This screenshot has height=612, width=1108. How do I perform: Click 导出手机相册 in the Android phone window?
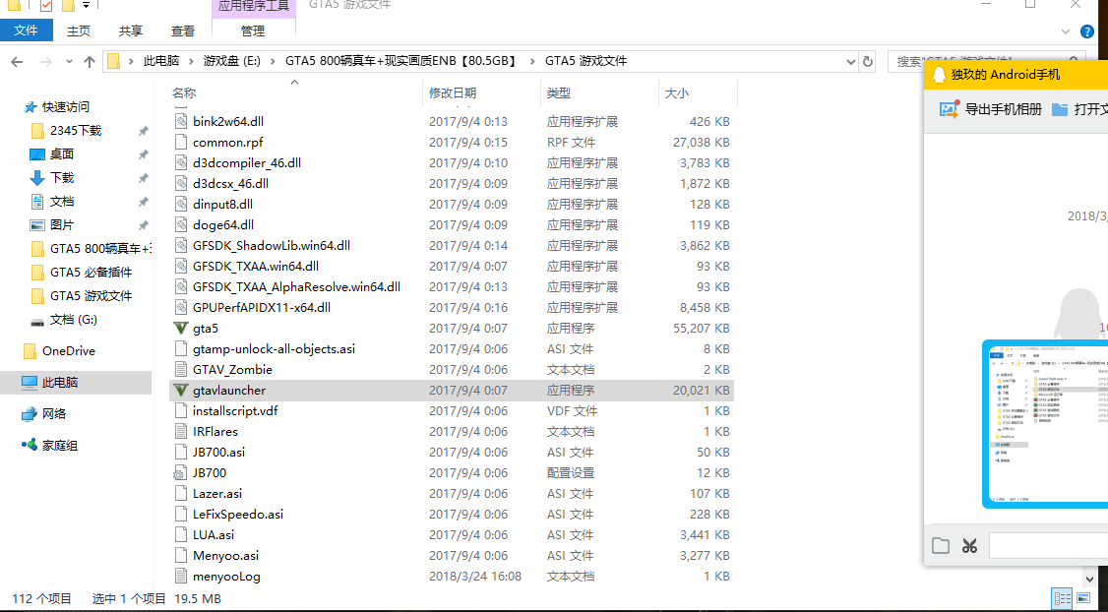pyautogui.click(x=991, y=109)
